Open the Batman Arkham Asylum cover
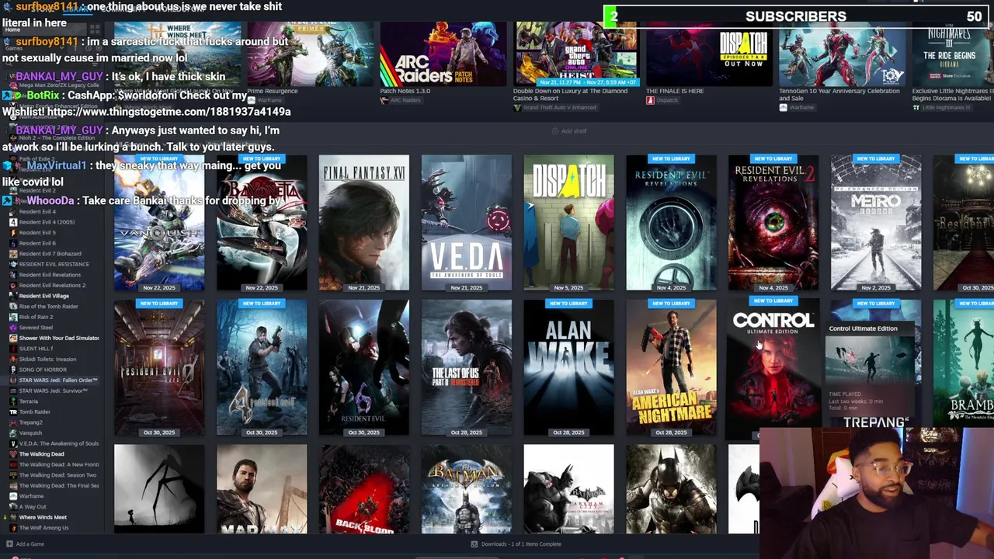 click(x=467, y=489)
